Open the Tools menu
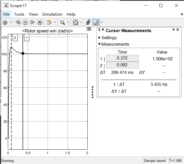This screenshot has width=184, height=164. point(19,14)
